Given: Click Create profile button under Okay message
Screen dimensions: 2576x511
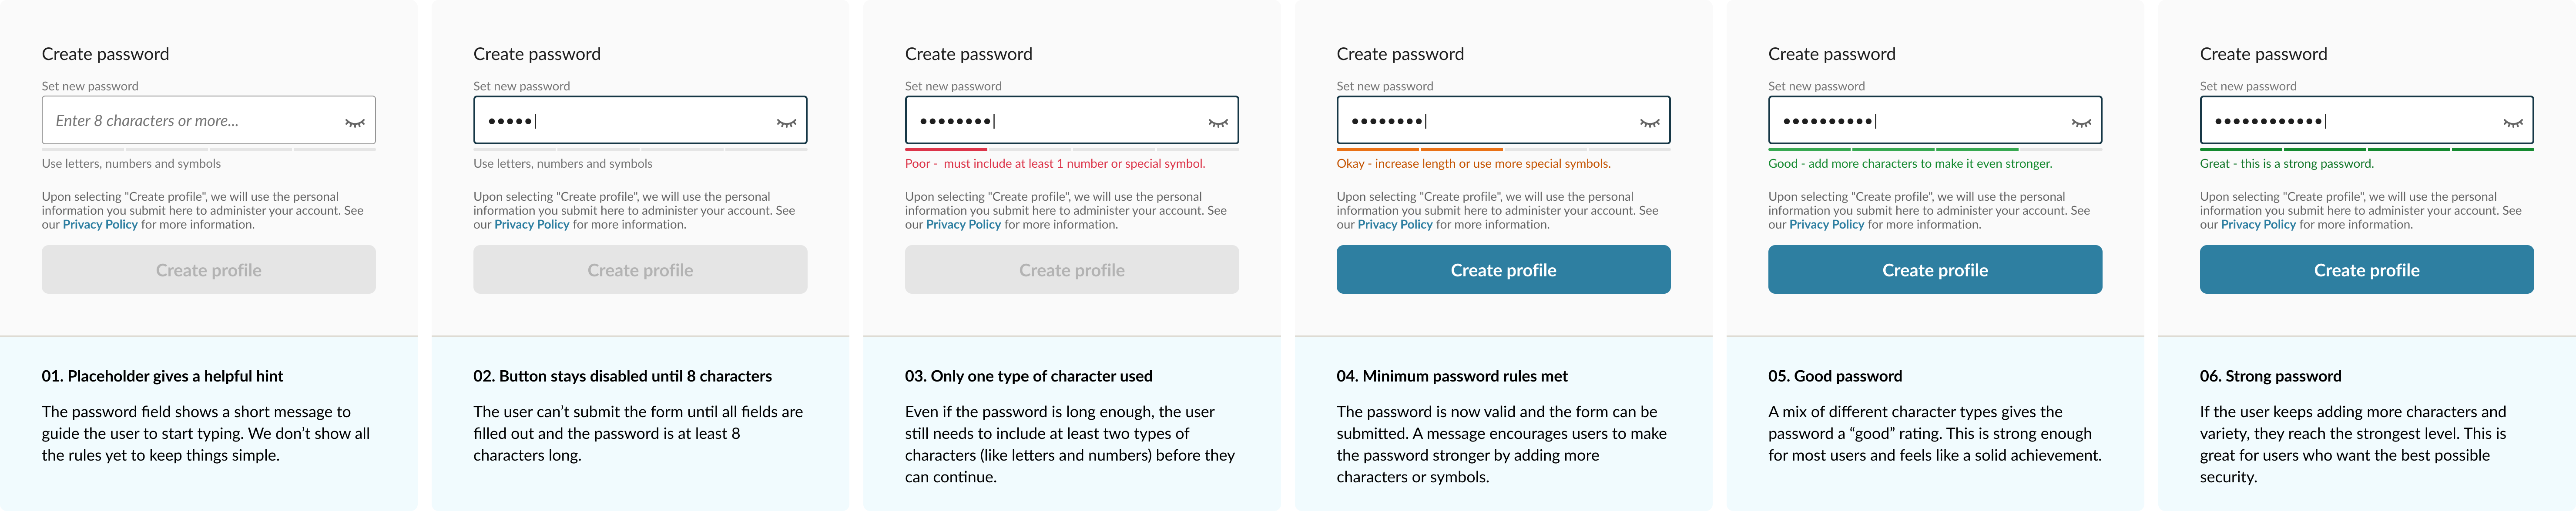Looking at the screenshot, I should [x=1503, y=269].
